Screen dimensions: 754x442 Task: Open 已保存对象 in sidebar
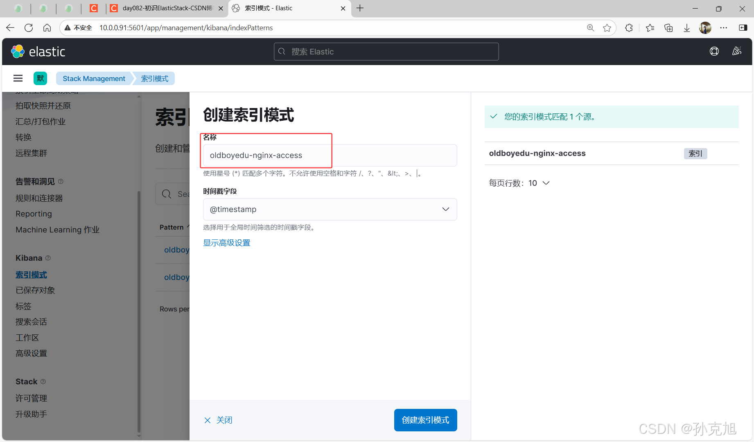(35, 290)
